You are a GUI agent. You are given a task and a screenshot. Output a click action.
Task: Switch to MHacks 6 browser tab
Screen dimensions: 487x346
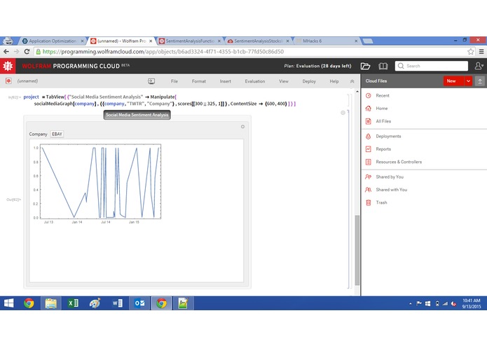tap(324, 41)
